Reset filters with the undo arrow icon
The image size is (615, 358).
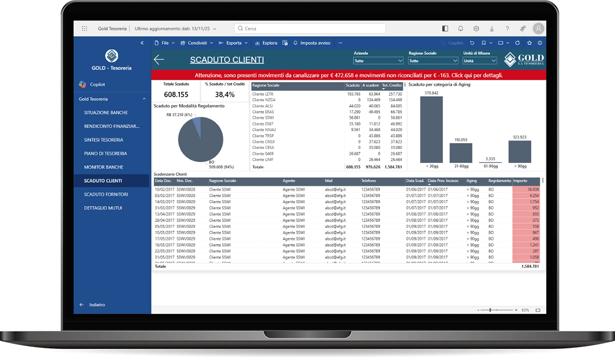click(x=472, y=43)
